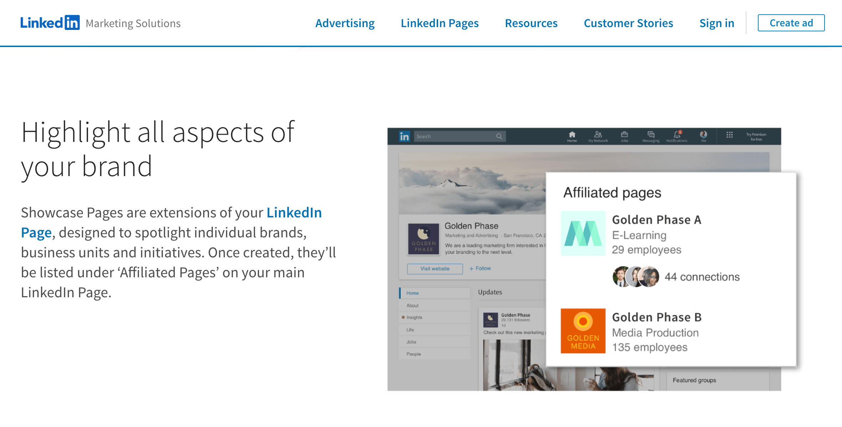Click the Jobs briefcase icon
This screenshot has height=427, width=842.
coord(624,135)
